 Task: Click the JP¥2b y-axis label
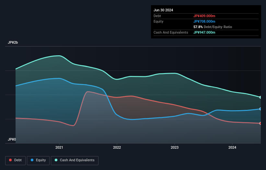tap(13, 42)
